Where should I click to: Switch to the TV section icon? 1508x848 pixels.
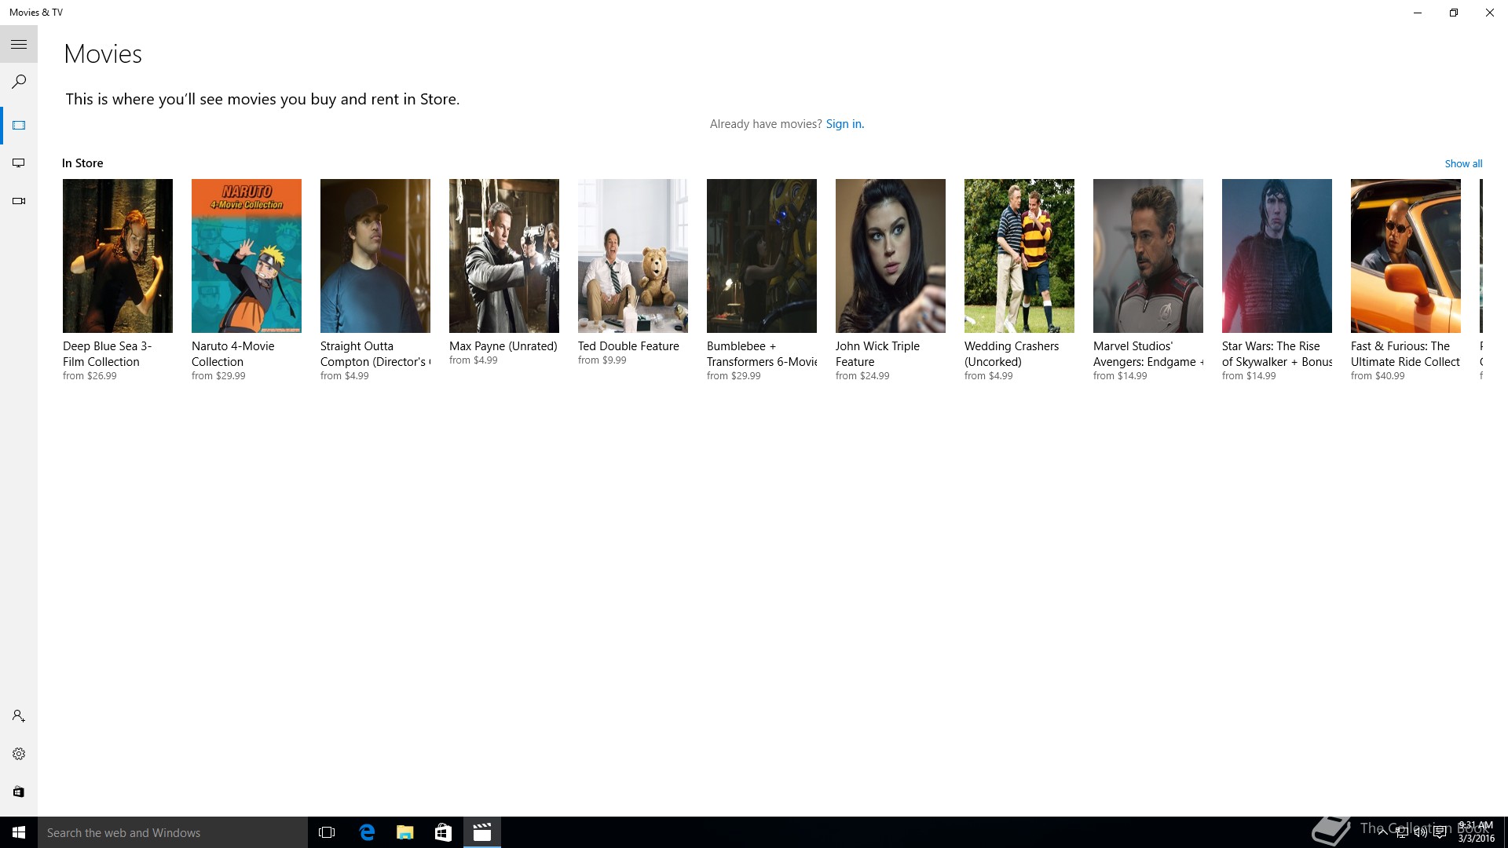pos(19,163)
